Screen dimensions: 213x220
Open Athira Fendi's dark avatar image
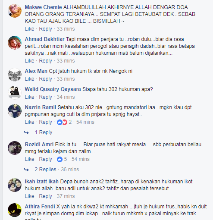pyautogui.click(x=15, y=210)
